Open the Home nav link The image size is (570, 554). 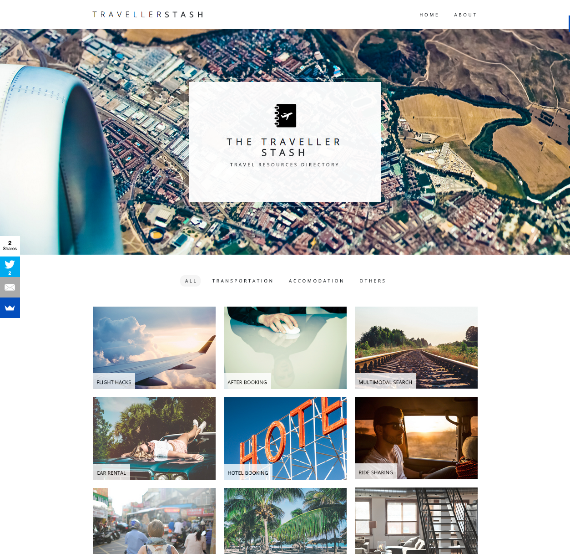[x=429, y=15]
